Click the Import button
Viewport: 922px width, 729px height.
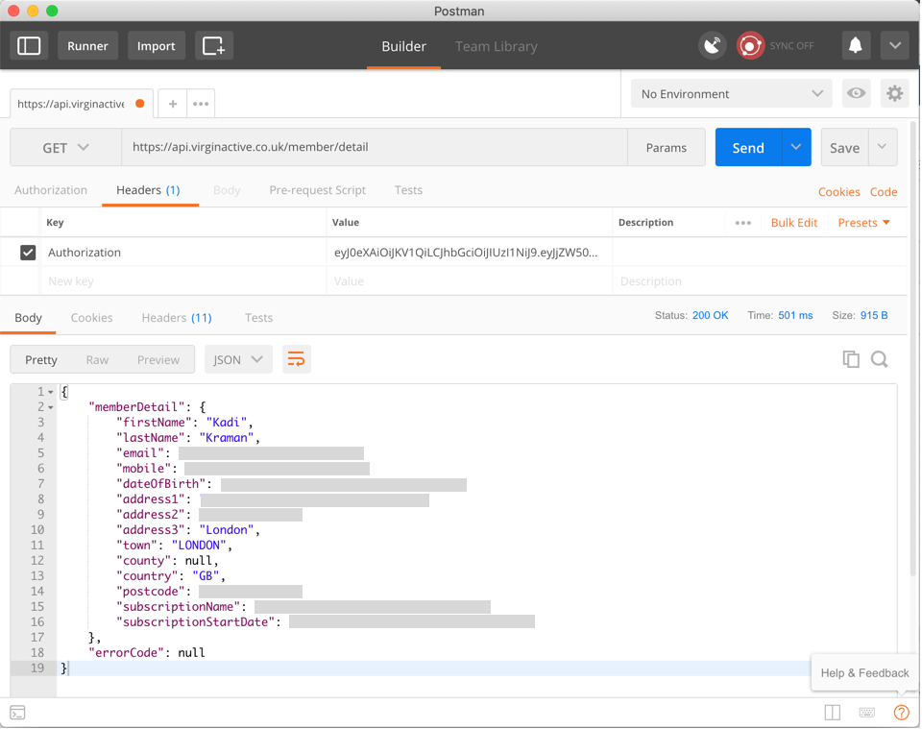[x=156, y=46]
